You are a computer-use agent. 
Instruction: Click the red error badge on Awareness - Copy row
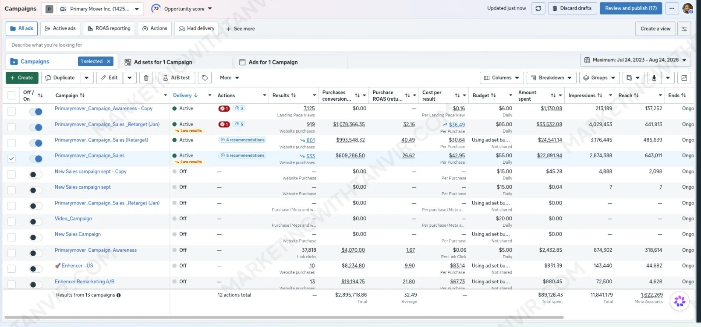click(224, 109)
